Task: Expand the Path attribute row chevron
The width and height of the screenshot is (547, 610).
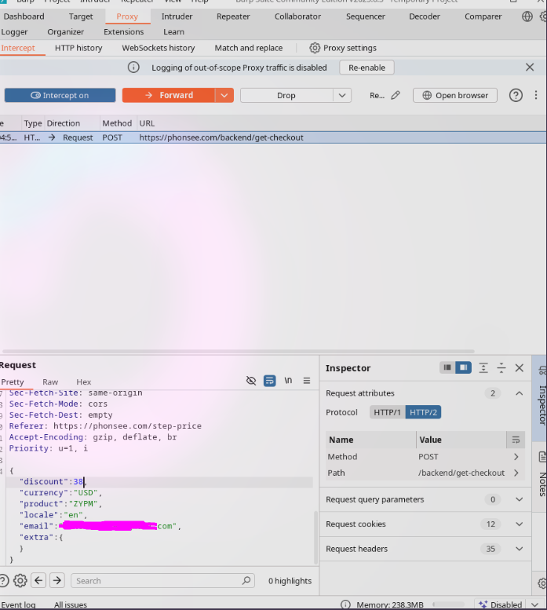Action: [x=516, y=473]
